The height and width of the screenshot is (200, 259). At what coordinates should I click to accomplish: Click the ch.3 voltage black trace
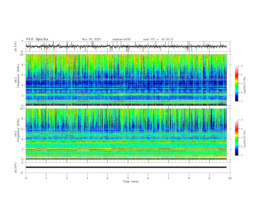126,167
